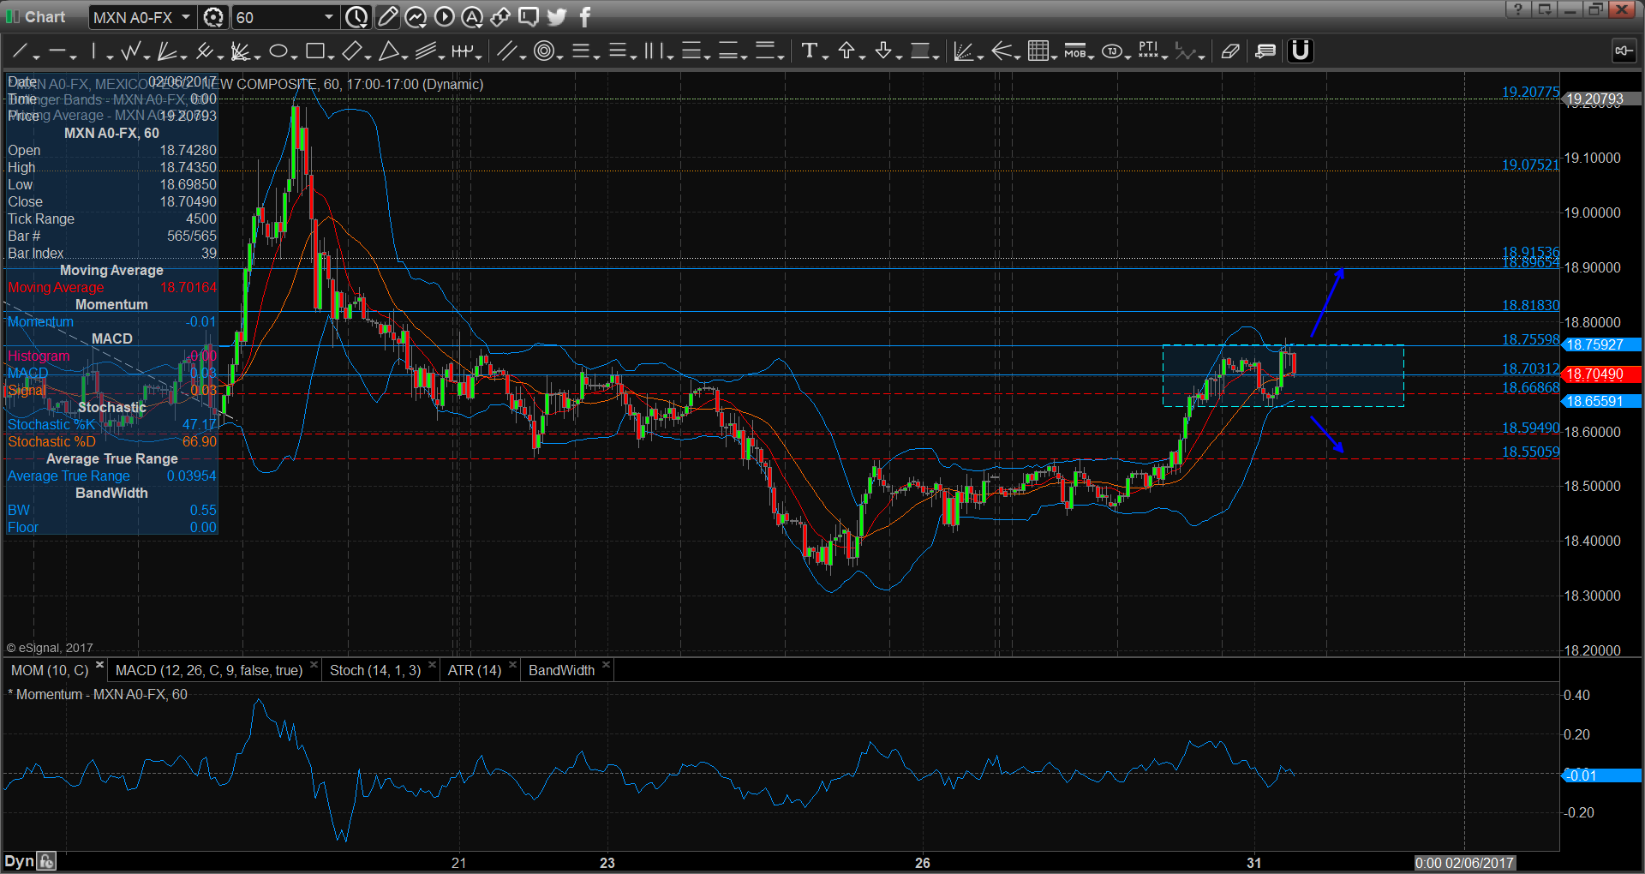
Task: Close the BandWidth study tab
Action: tap(606, 665)
